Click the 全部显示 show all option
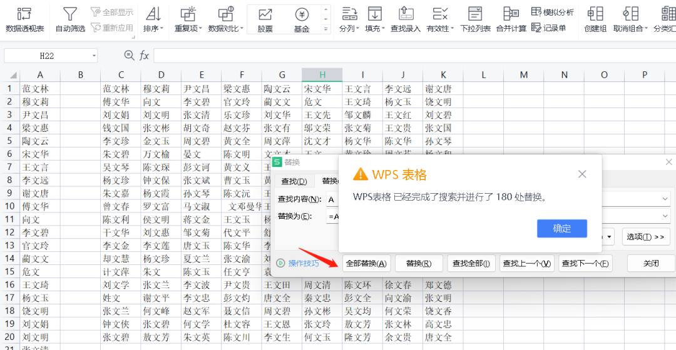Screen dimensions: 676x350 [112, 12]
